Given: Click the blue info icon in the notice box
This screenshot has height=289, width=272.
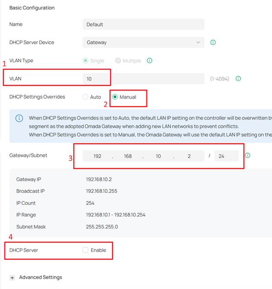Looking at the screenshot, I should pyautogui.click(x=19, y=118).
